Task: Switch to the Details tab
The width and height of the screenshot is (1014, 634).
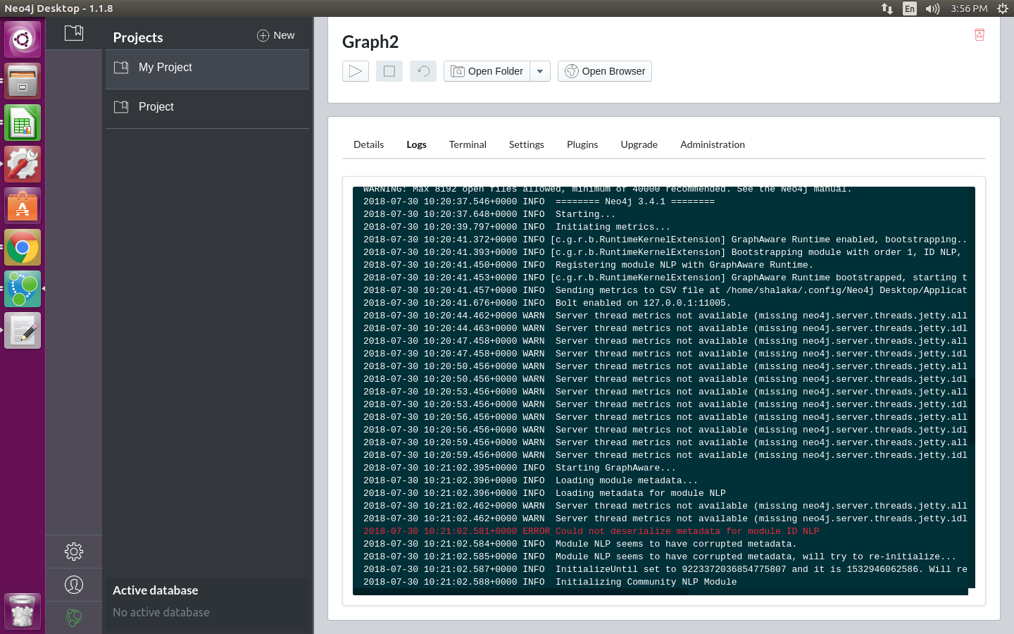Action: coord(368,144)
